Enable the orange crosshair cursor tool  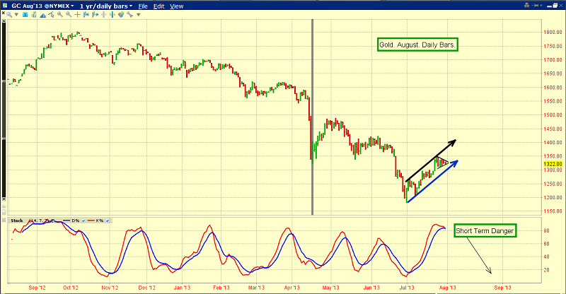coord(78,15)
